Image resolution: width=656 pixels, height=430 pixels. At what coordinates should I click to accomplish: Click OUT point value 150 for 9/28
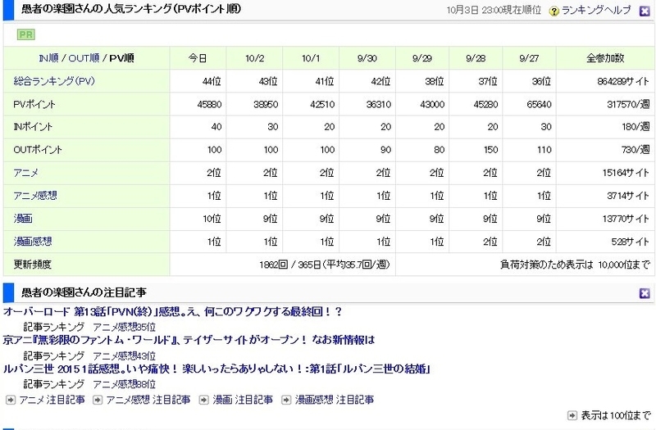[x=490, y=150]
